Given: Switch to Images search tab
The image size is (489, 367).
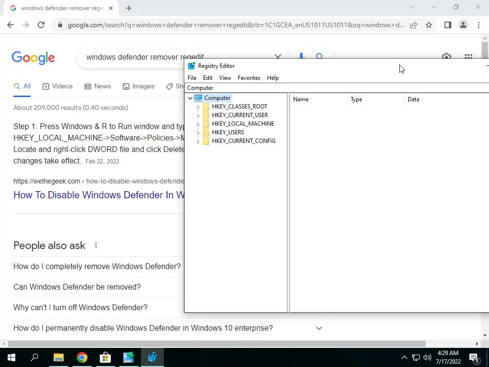Looking at the screenshot, I should click(138, 86).
